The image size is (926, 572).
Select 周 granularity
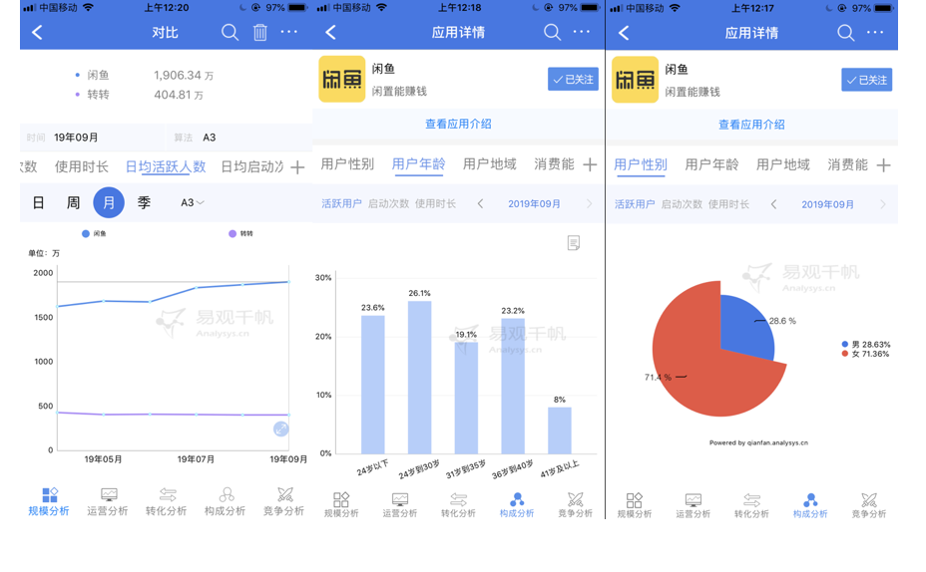[x=73, y=203]
